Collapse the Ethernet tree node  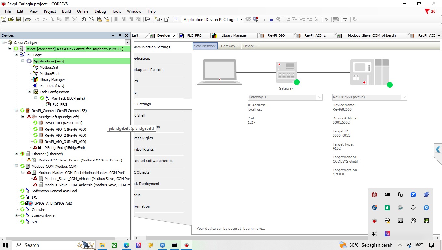[x=16, y=154]
